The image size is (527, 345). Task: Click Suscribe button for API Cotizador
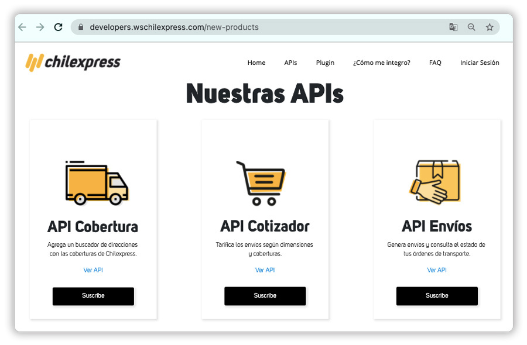[265, 296]
